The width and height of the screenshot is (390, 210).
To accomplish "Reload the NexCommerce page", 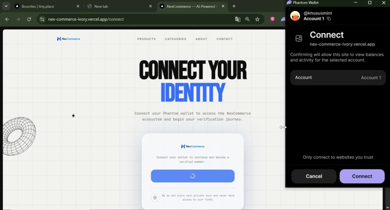I will 29,19.
